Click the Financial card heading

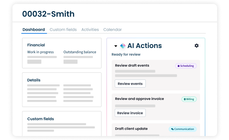[36, 45]
